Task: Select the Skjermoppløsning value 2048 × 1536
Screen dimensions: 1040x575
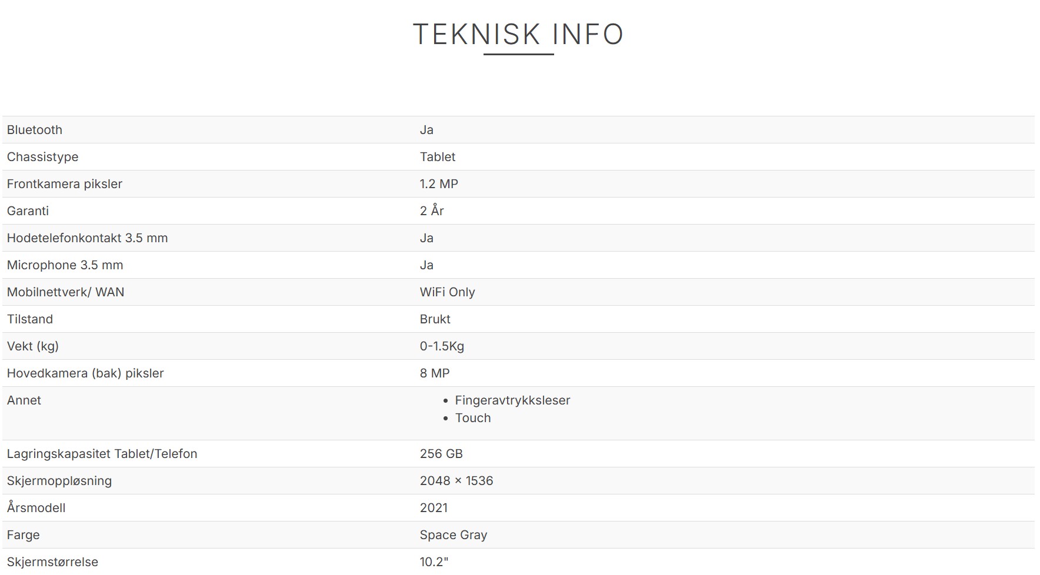Action: [456, 481]
